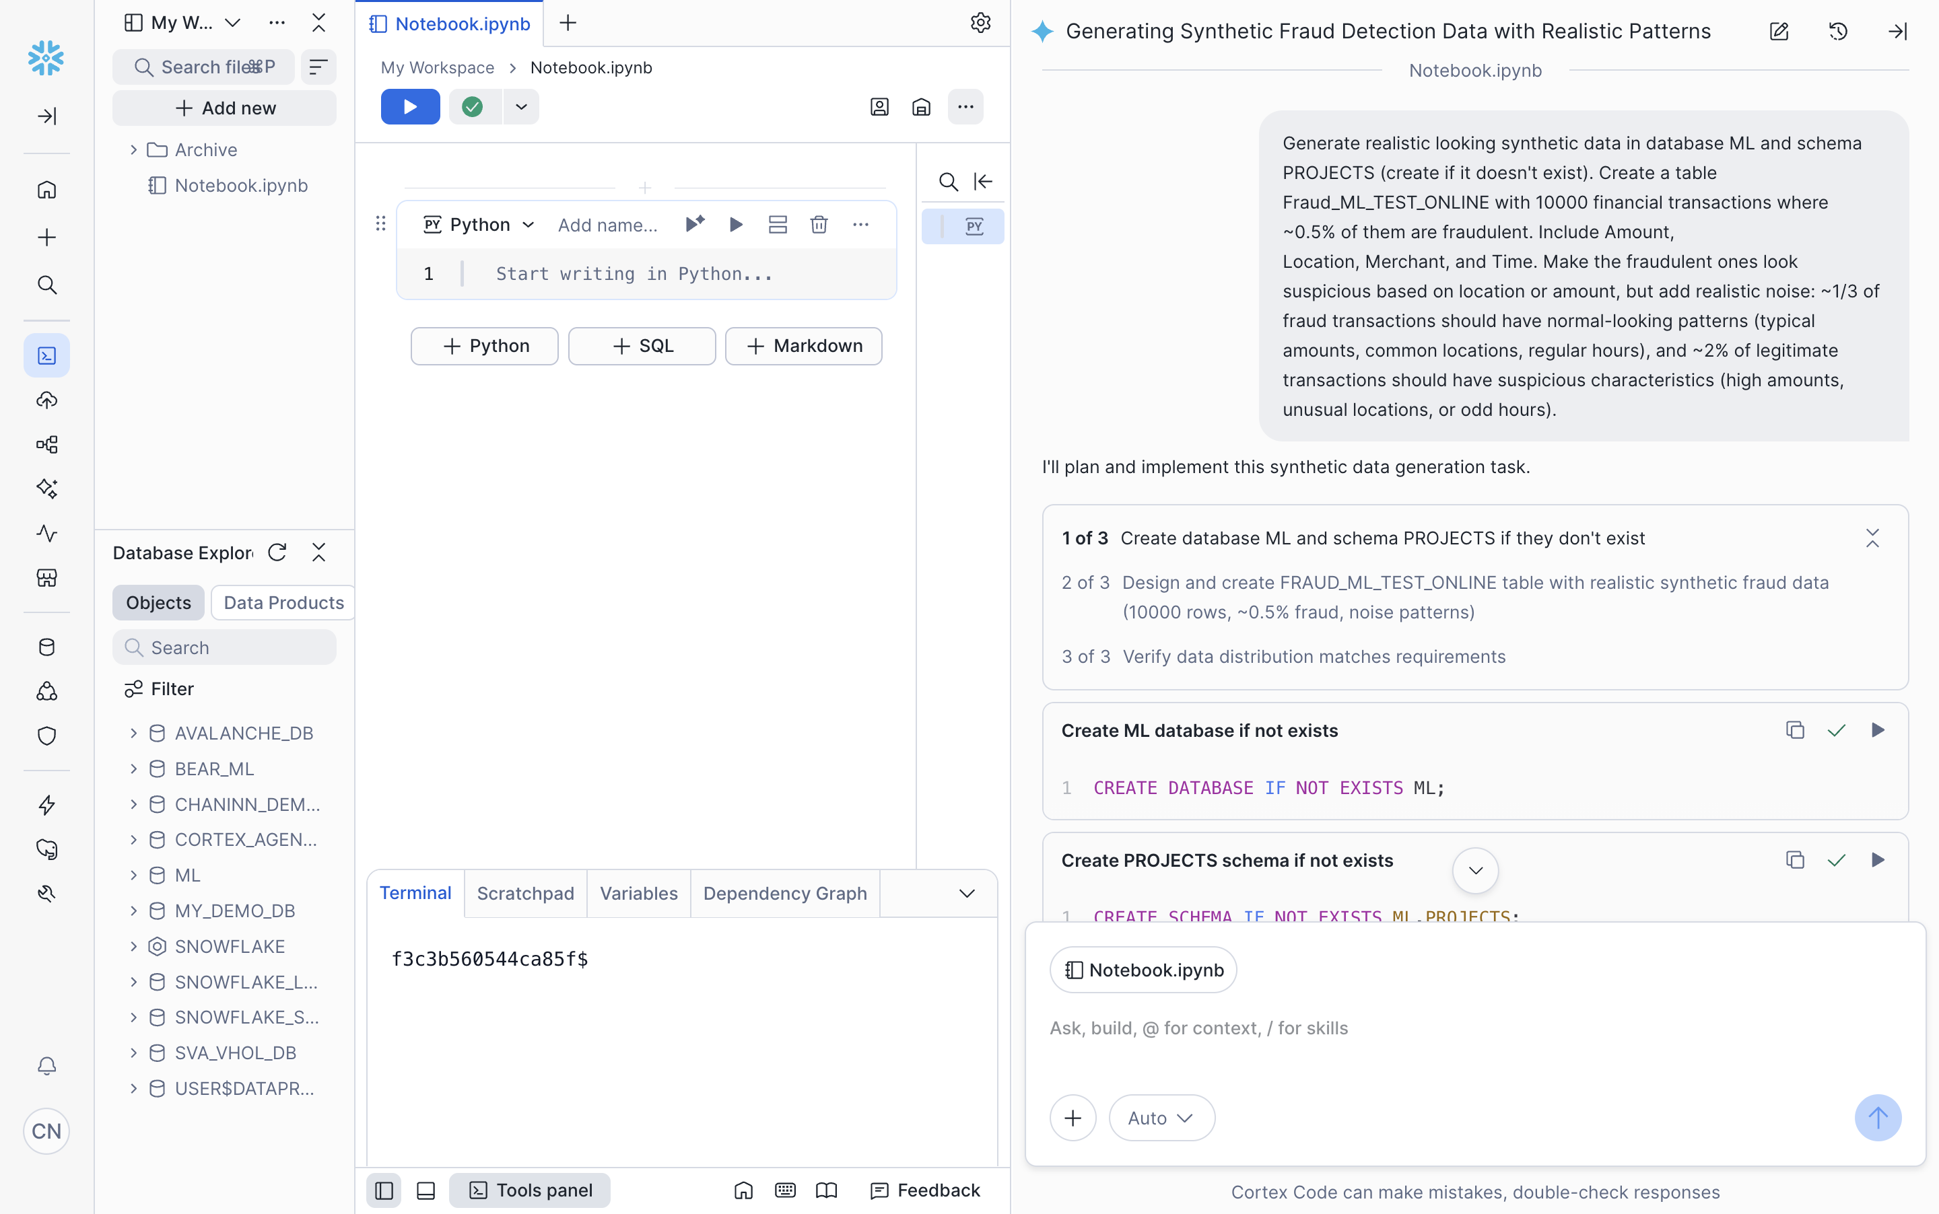
Task: Open chat history icon
Action: 1838,32
